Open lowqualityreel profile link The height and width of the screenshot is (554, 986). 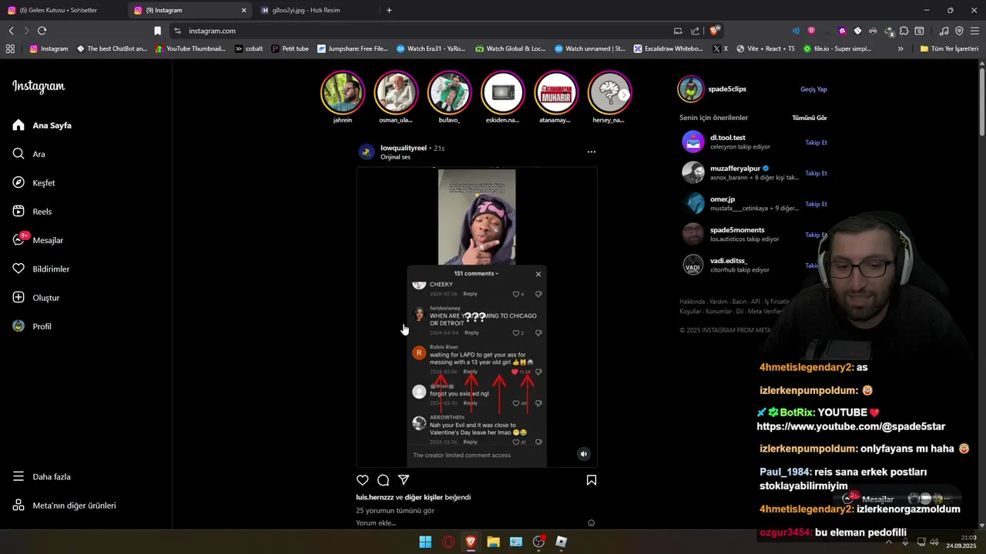(404, 148)
